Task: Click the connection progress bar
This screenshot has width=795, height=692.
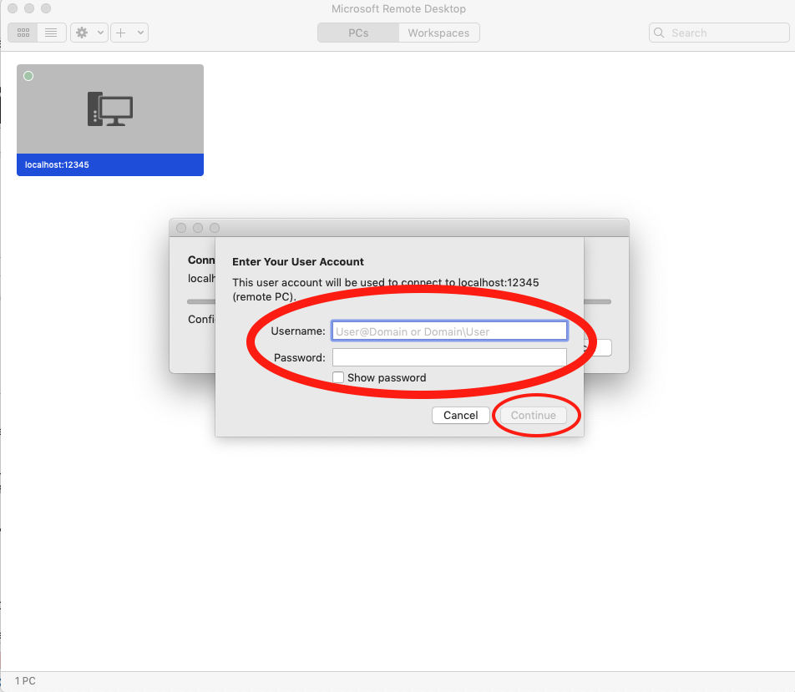Action: pos(598,301)
